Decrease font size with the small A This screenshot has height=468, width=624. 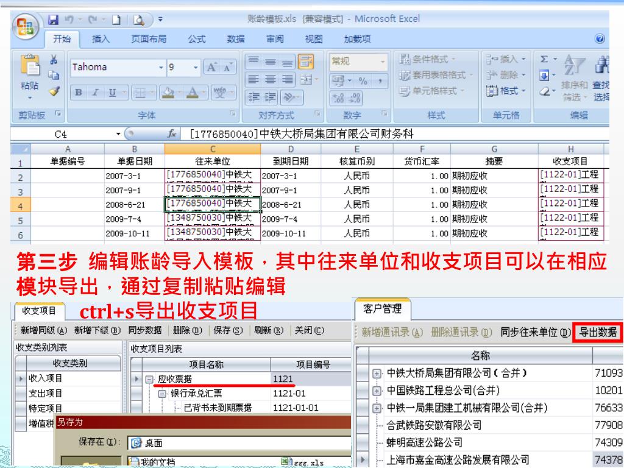(227, 67)
